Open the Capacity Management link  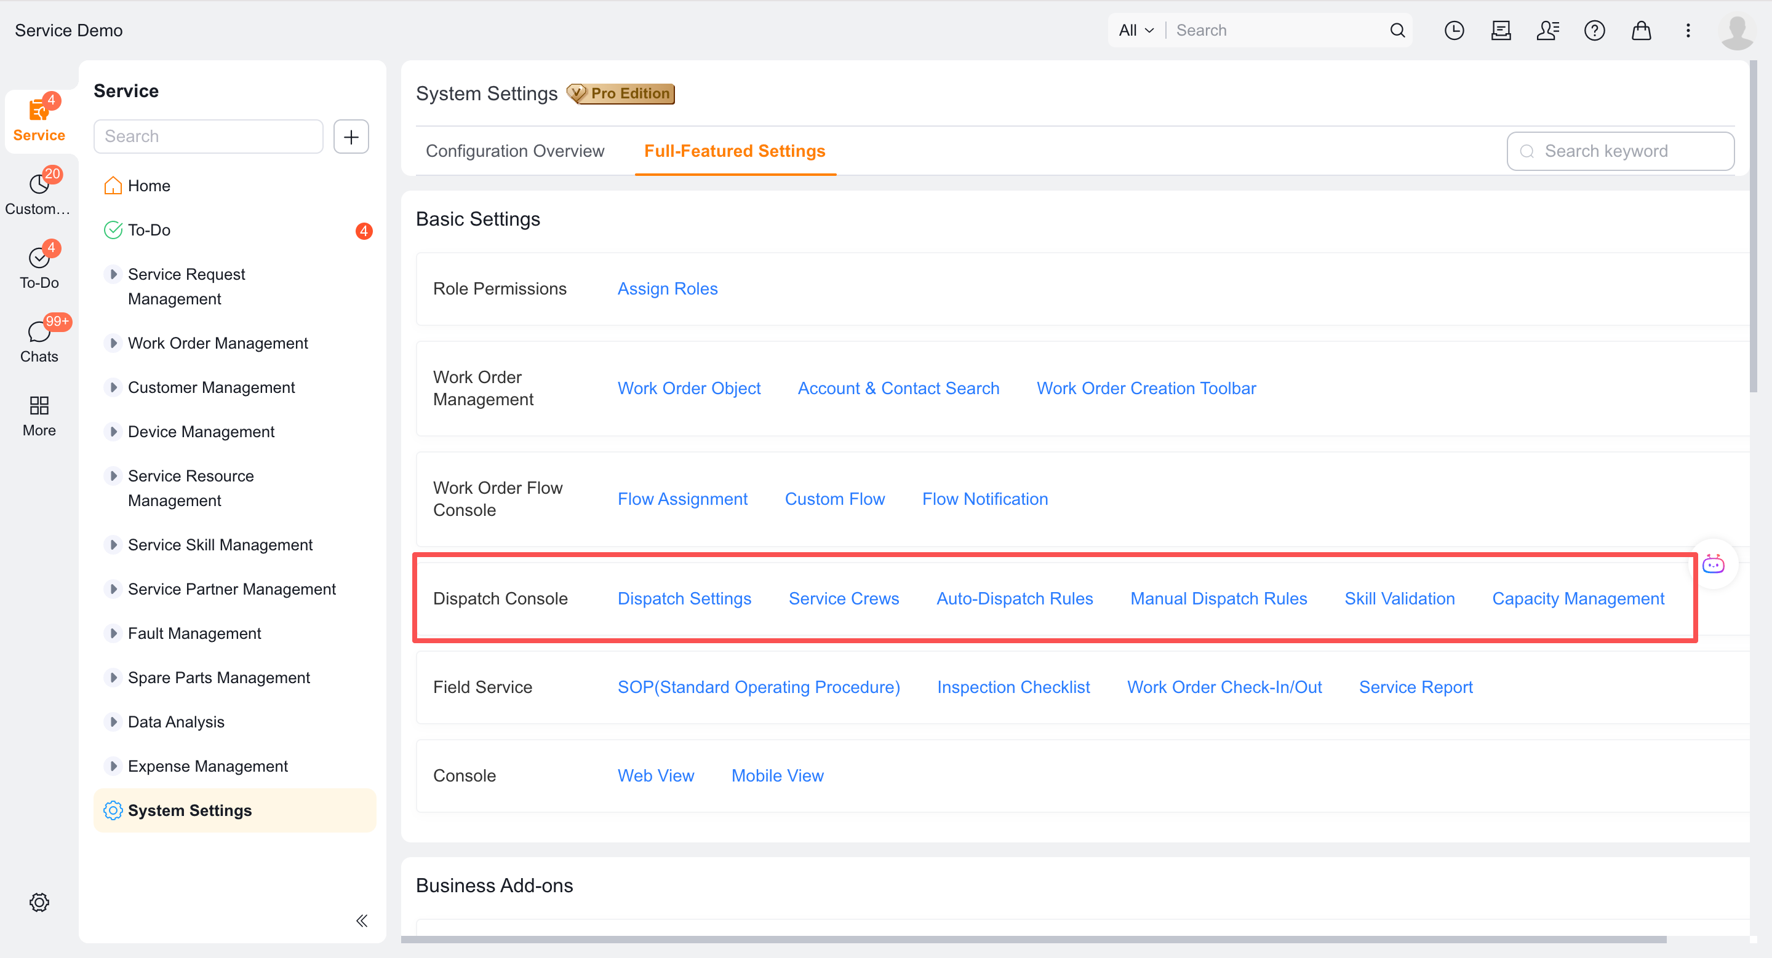click(1578, 598)
